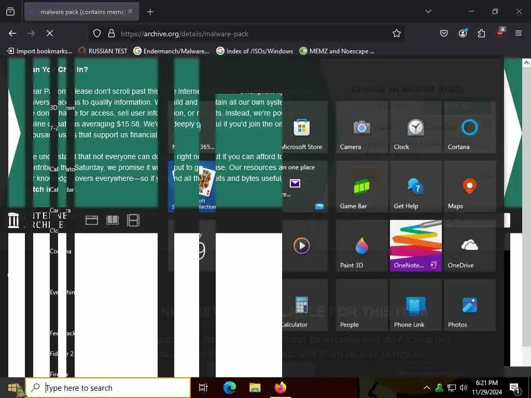Bookmark this page with the star

pyautogui.click(x=397, y=33)
